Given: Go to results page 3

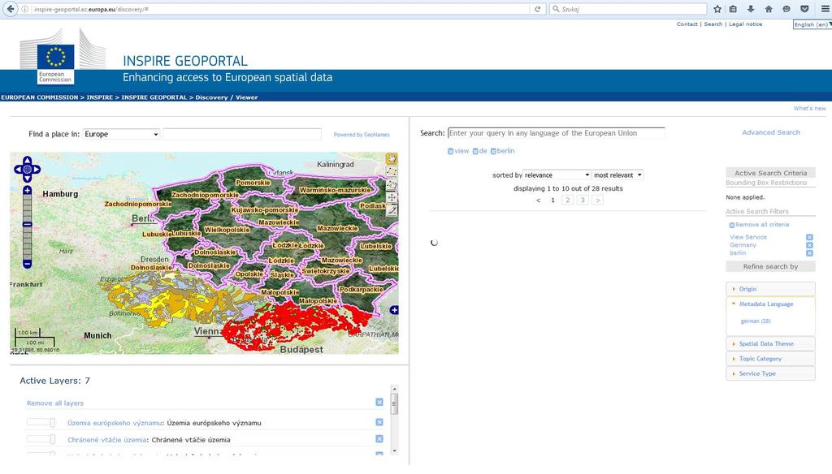Looking at the screenshot, I should coord(583,200).
